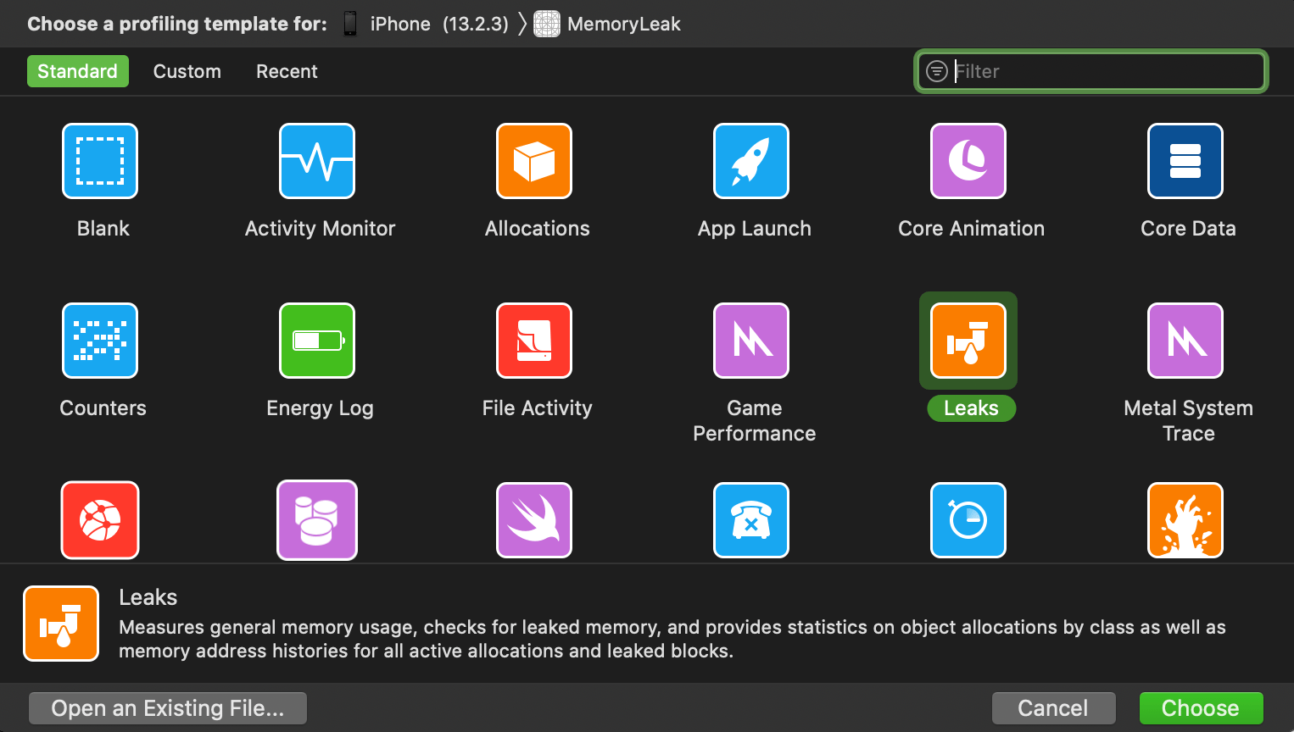The image size is (1294, 732).
Task: Select the Game Performance template
Action: coord(751,341)
